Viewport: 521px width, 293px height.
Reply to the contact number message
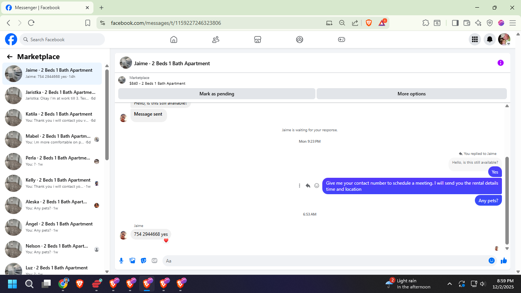pyautogui.click(x=308, y=186)
